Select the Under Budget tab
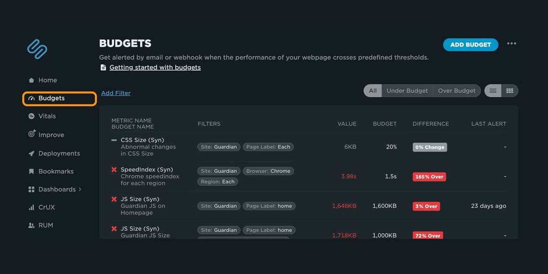The height and width of the screenshot is (274, 548). click(x=407, y=91)
